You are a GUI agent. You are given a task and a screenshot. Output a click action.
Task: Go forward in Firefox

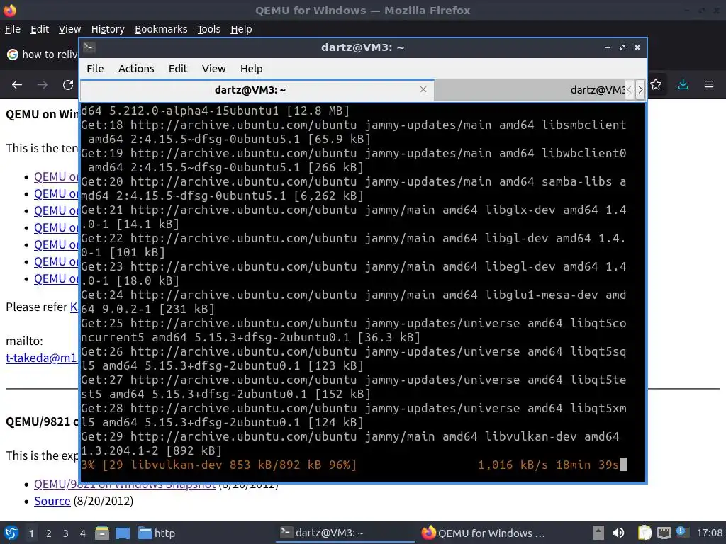tap(43, 85)
